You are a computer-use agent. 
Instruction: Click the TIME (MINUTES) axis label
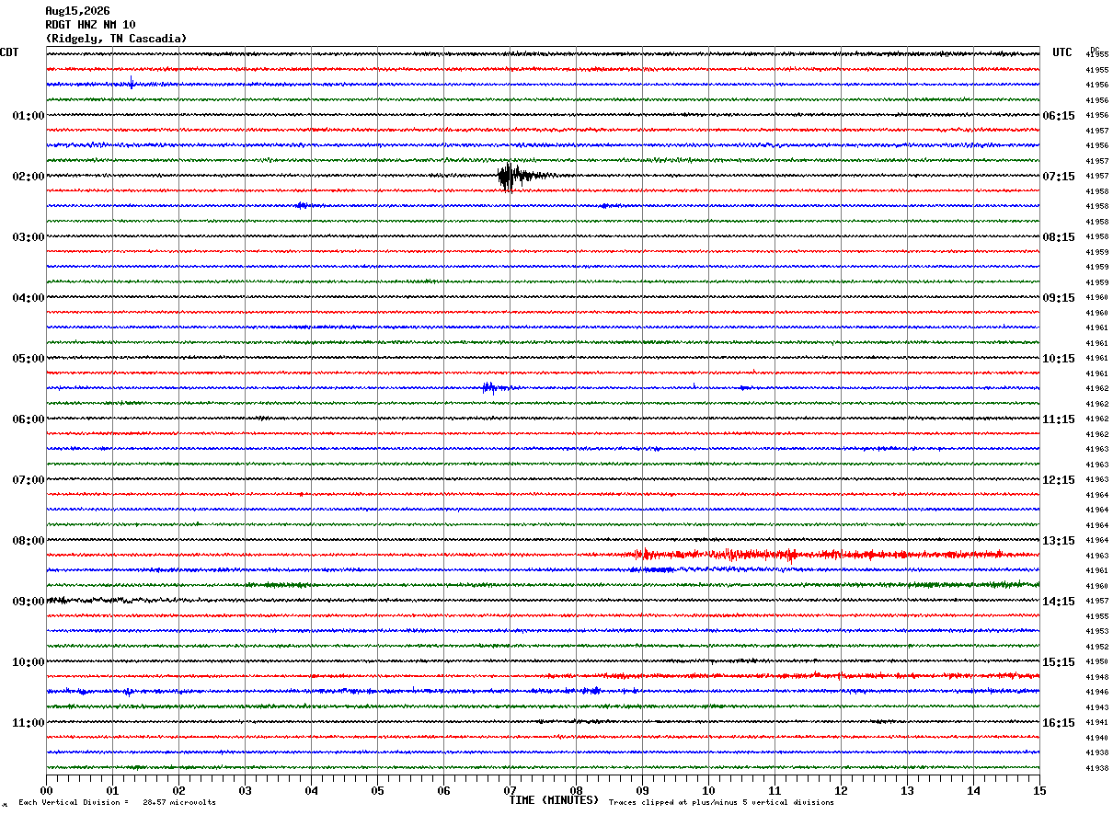click(554, 800)
